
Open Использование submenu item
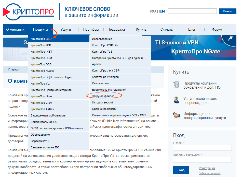pos(120,39)
